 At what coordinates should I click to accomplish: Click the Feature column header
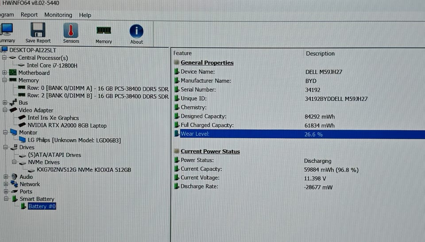(182, 53)
